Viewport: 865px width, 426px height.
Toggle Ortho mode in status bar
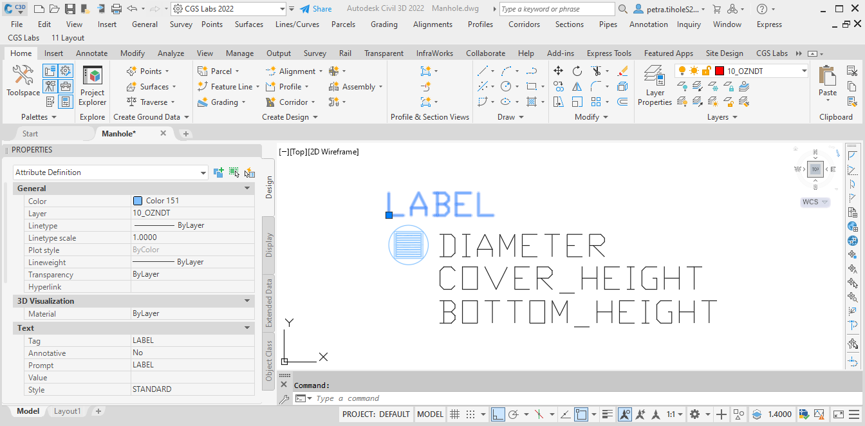coord(498,414)
